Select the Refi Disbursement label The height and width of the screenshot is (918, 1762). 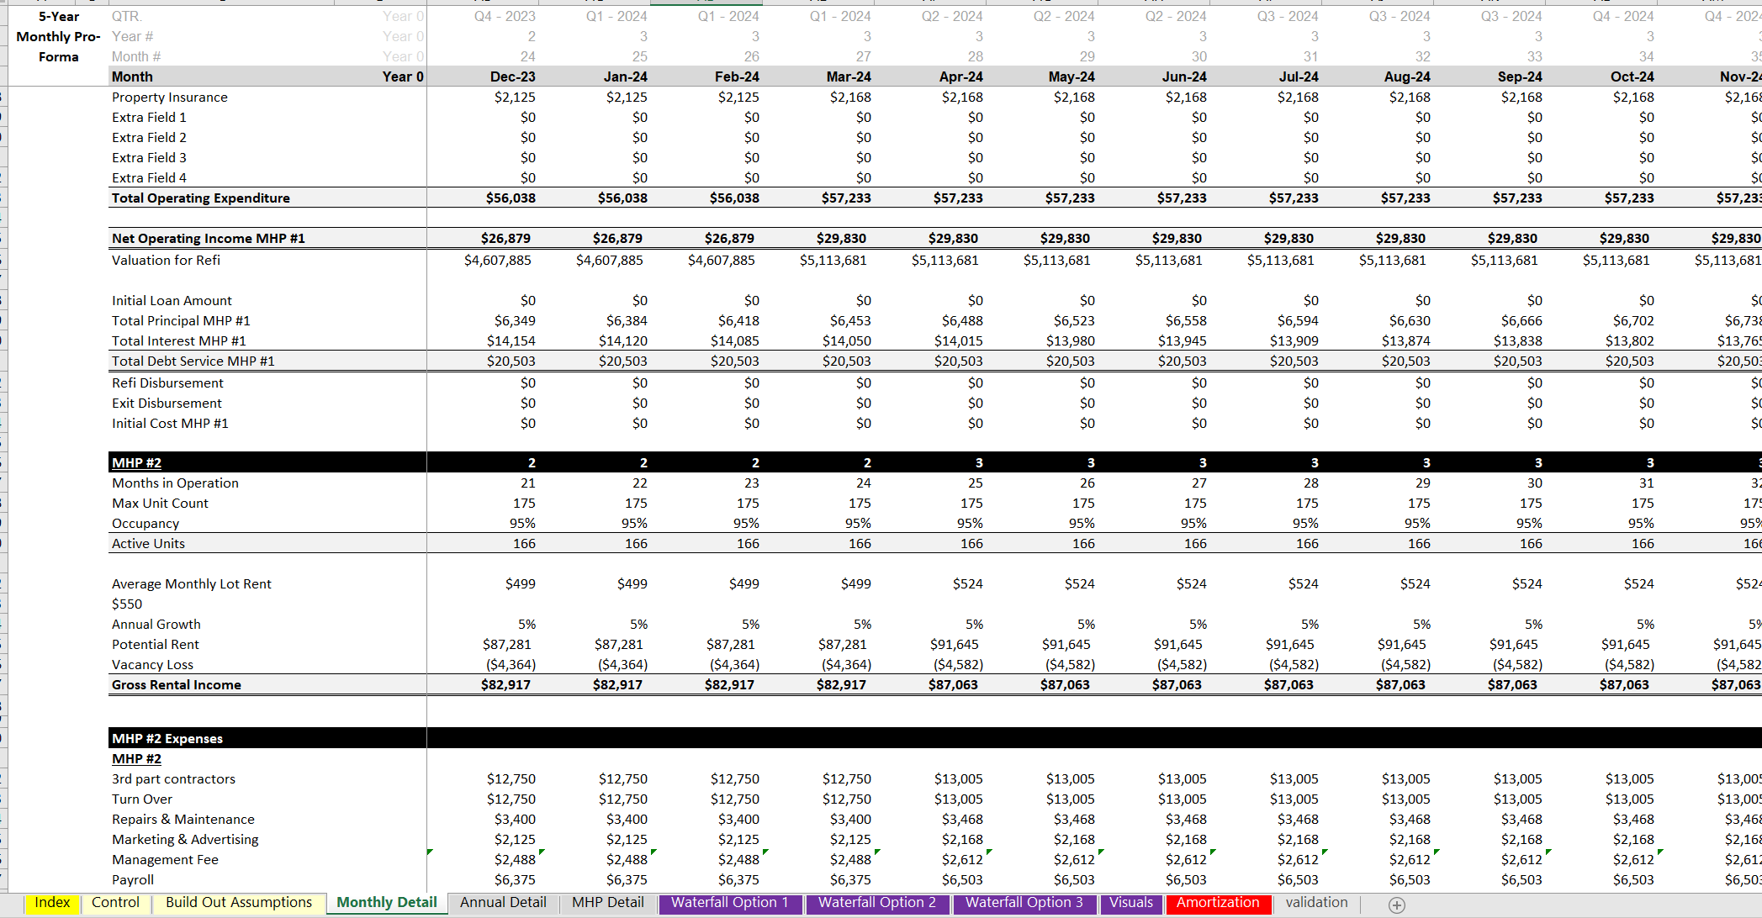[x=168, y=383]
